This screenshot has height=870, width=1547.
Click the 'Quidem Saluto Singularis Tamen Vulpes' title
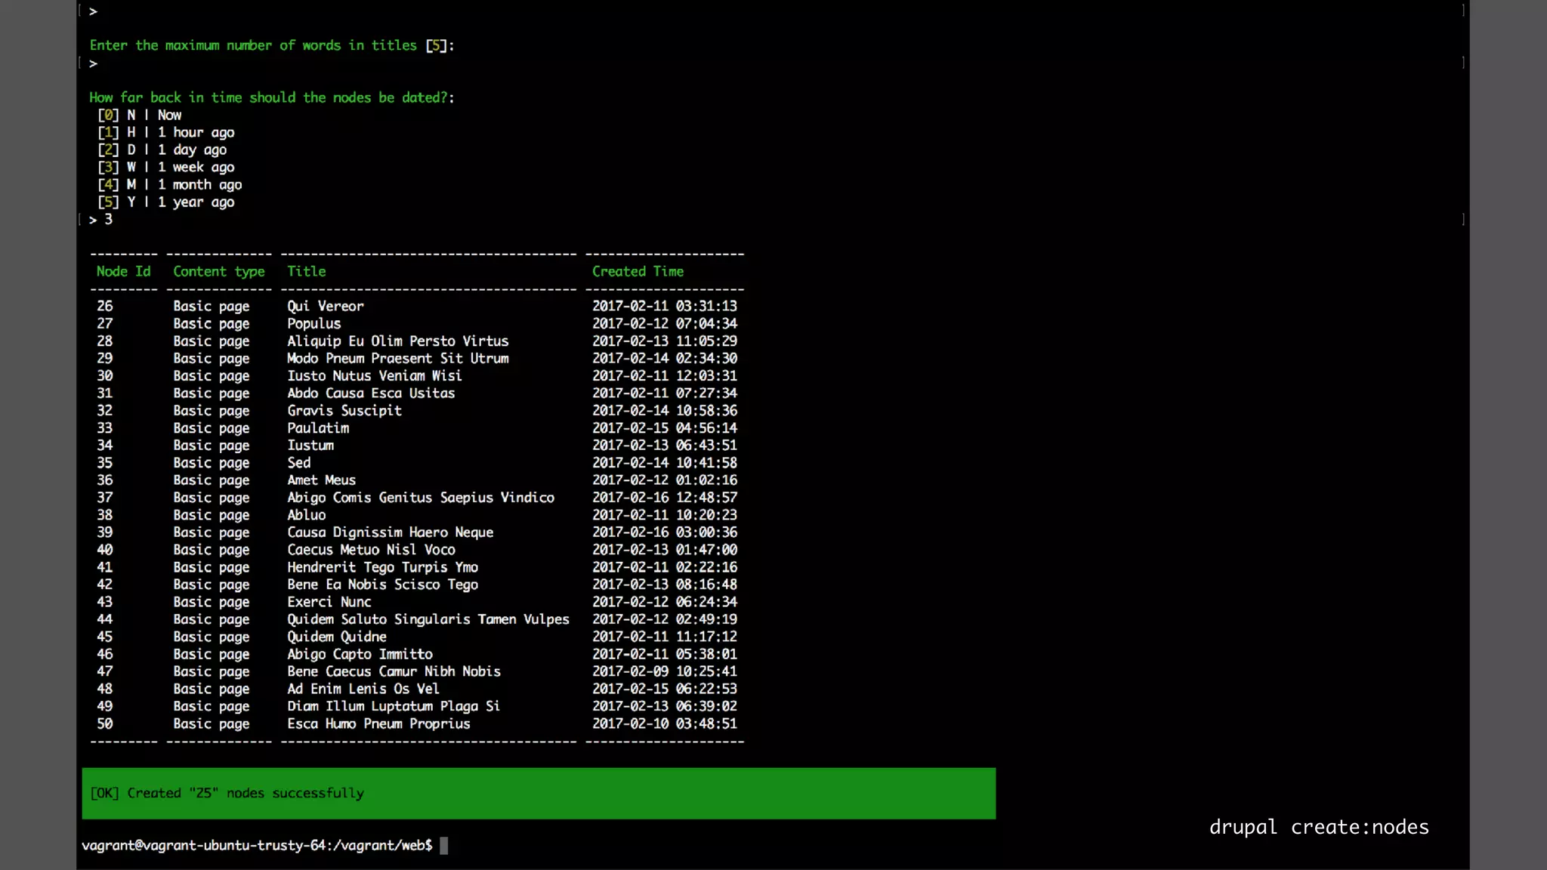pyautogui.click(x=428, y=619)
